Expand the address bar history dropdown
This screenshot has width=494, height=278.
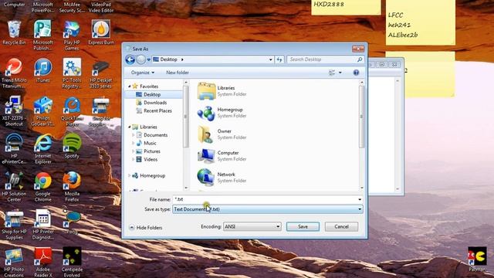coord(270,59)
